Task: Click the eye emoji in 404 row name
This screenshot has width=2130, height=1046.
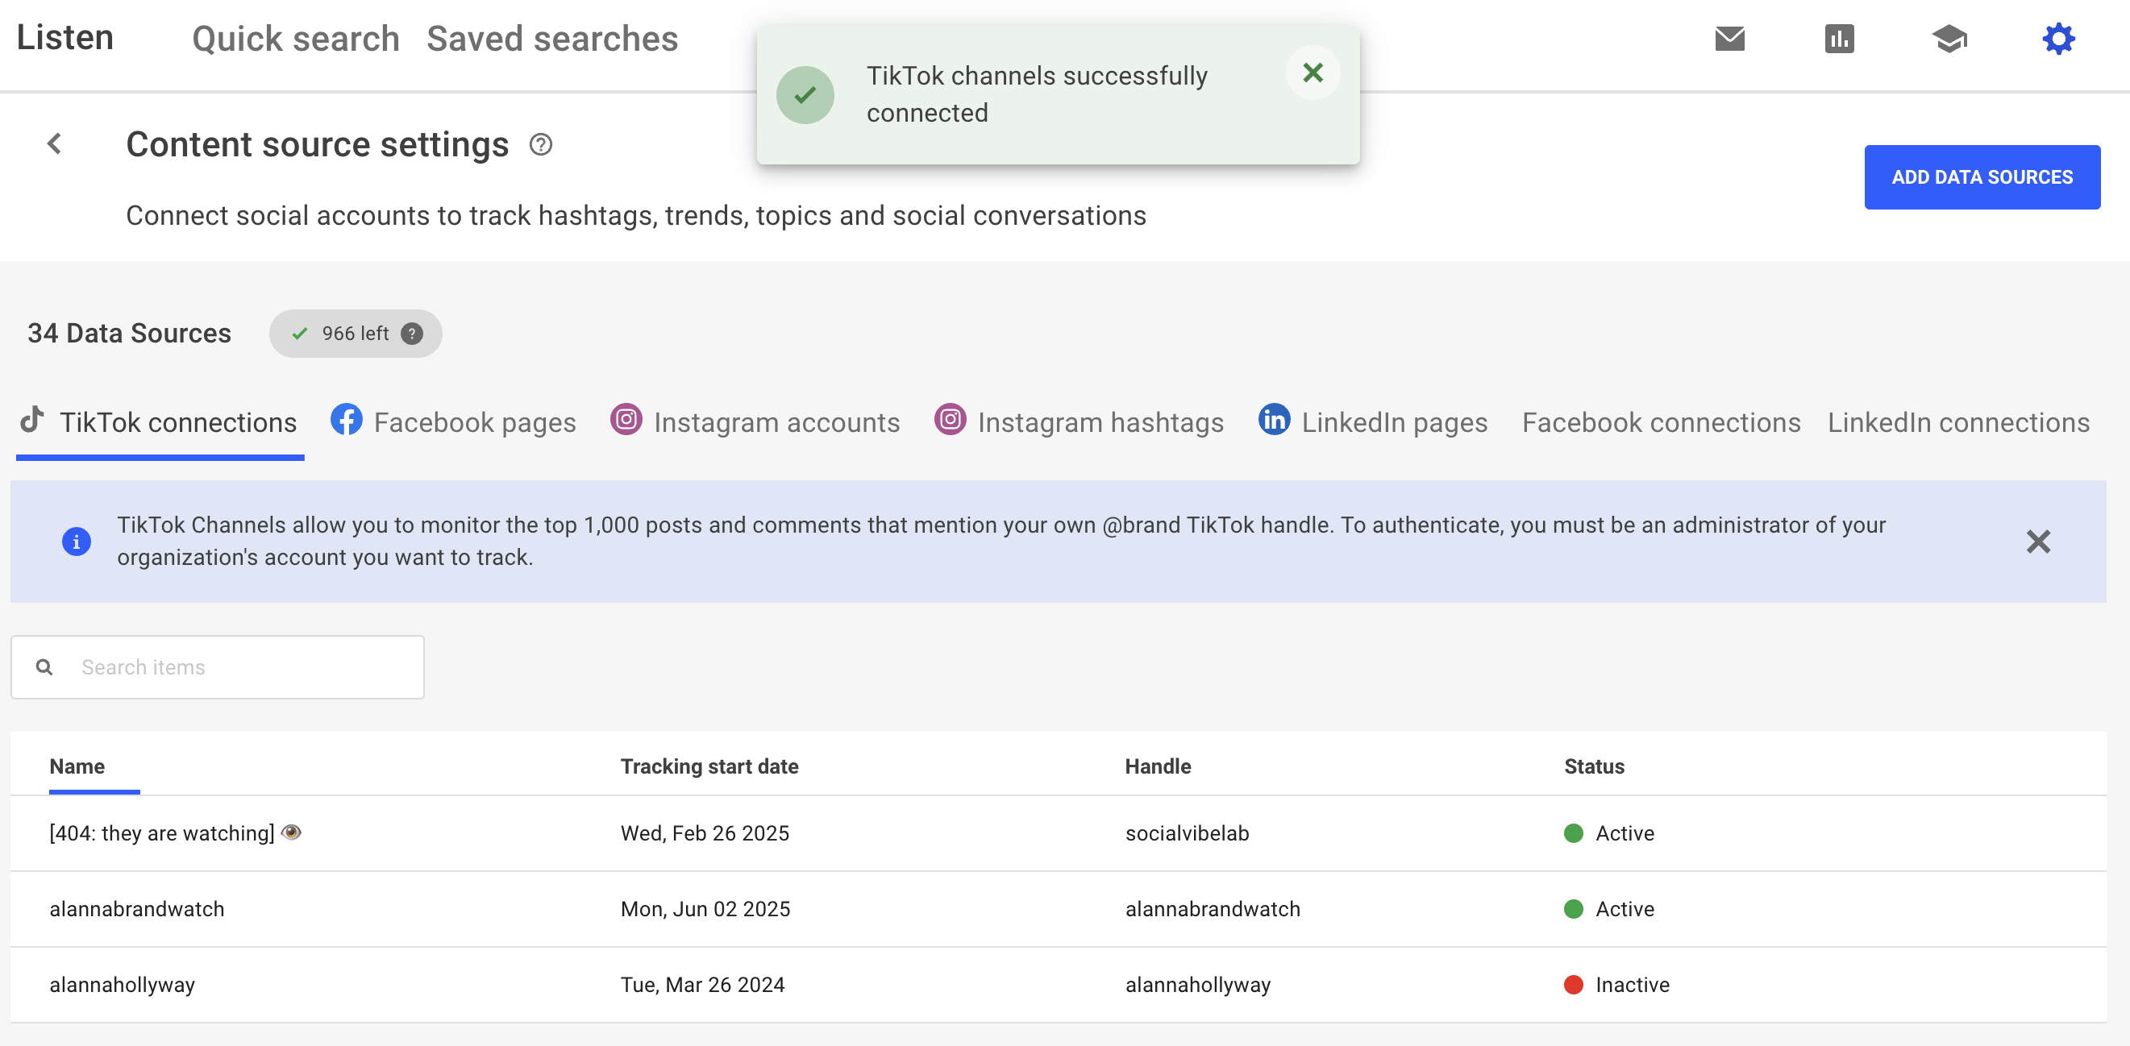Action: tap(291, 832)
